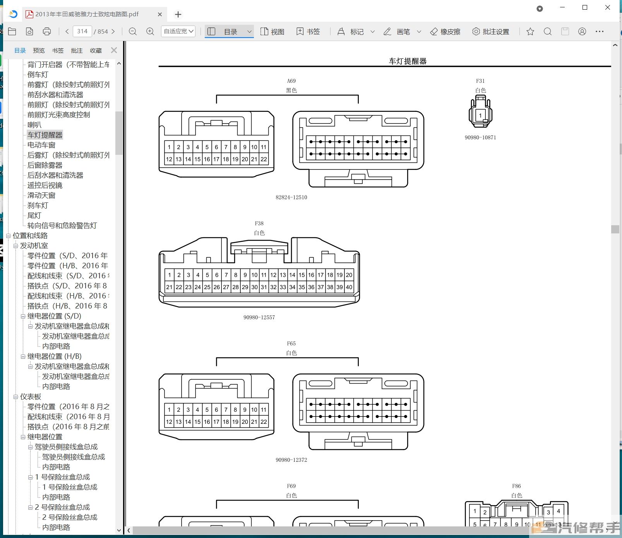622x538 pixels.
Task: Close the sidebar panel with X
Action: pos(114,50)
